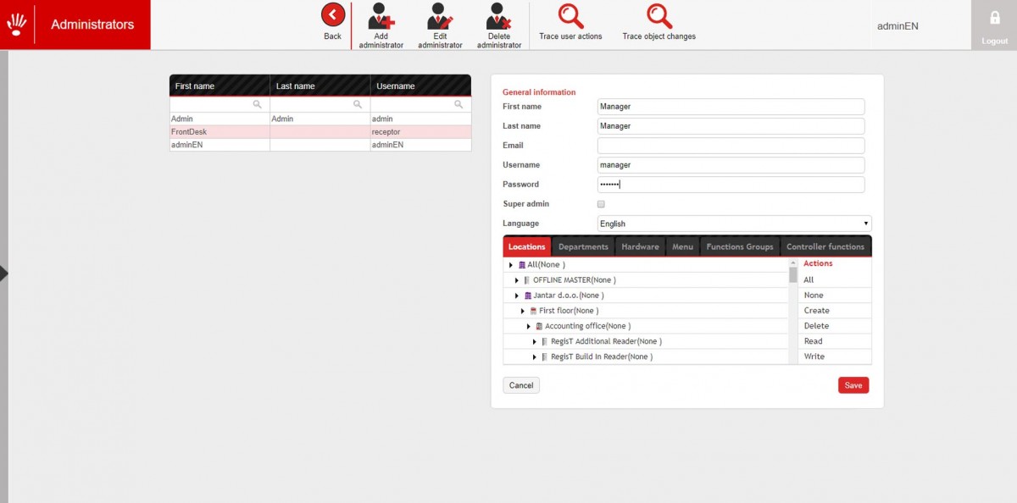Select the Controller functions tab
The width and height of the screenshot is (1017, 503).
point(825,246)
